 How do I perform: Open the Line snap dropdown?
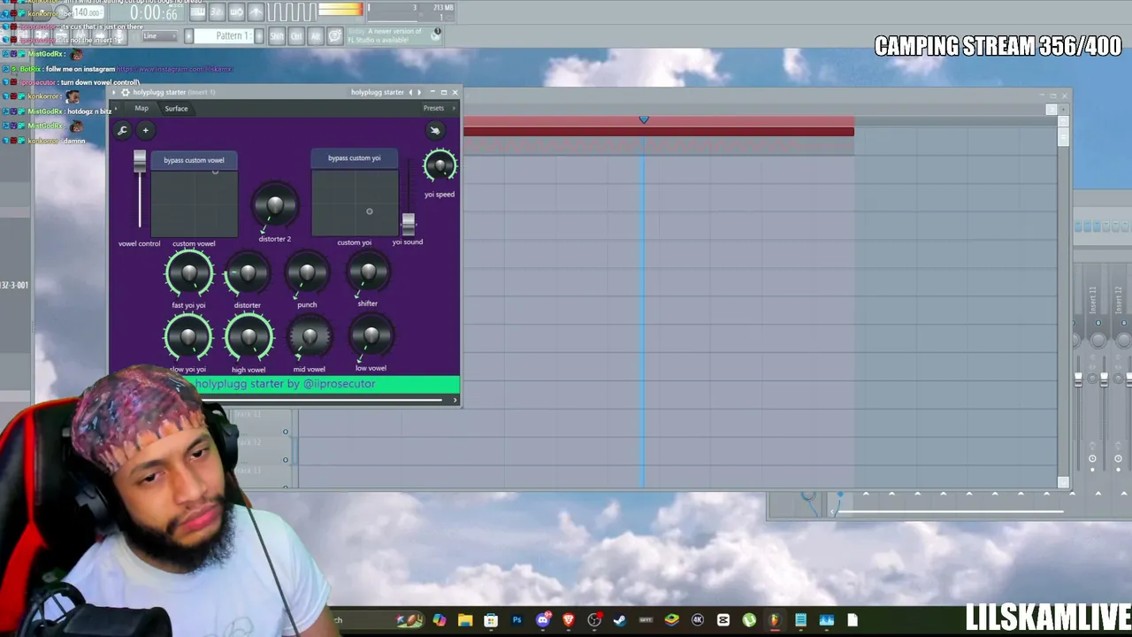pos(158,36)
